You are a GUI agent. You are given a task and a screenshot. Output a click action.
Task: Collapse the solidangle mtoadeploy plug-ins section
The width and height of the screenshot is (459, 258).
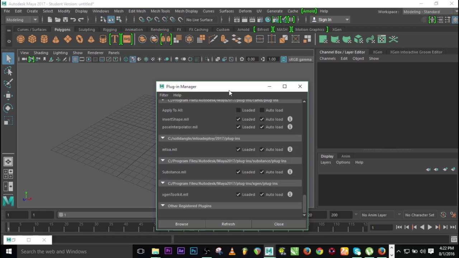[163, 138]
